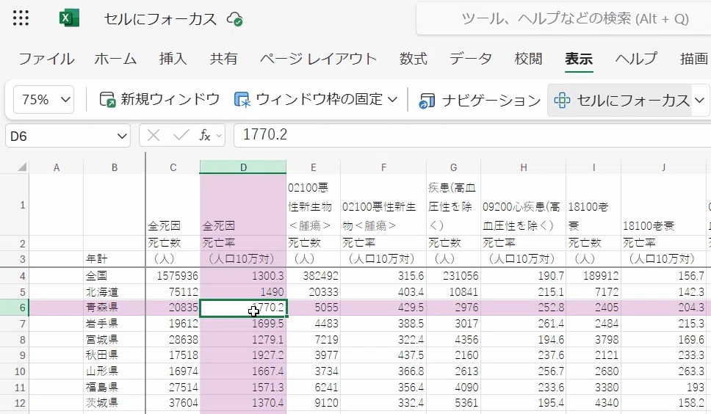Viewport: 711px width, 414px height.
Task: Select row 12 header
Action: 15,403
